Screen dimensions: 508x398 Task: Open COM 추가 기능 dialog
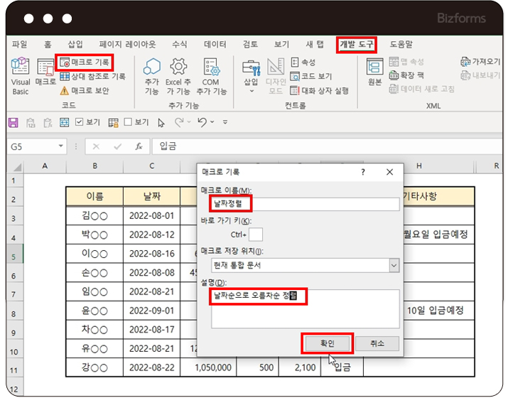tap(211, 75)
